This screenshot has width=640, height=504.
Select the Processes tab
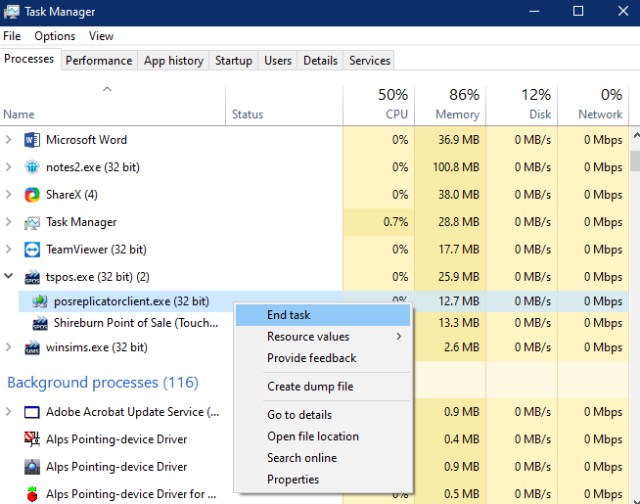coord(29,59)
